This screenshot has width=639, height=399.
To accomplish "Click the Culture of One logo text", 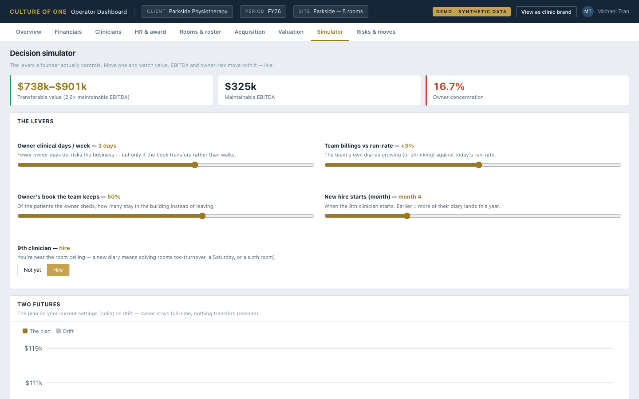I will (x=38, y=12).
